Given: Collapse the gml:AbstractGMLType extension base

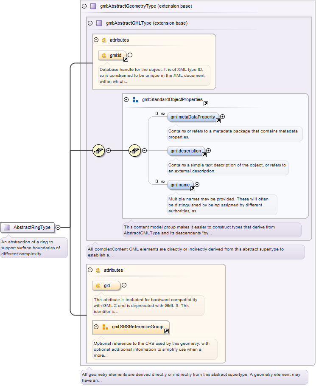Looking at the screenshot, I should tap(90, 23).
